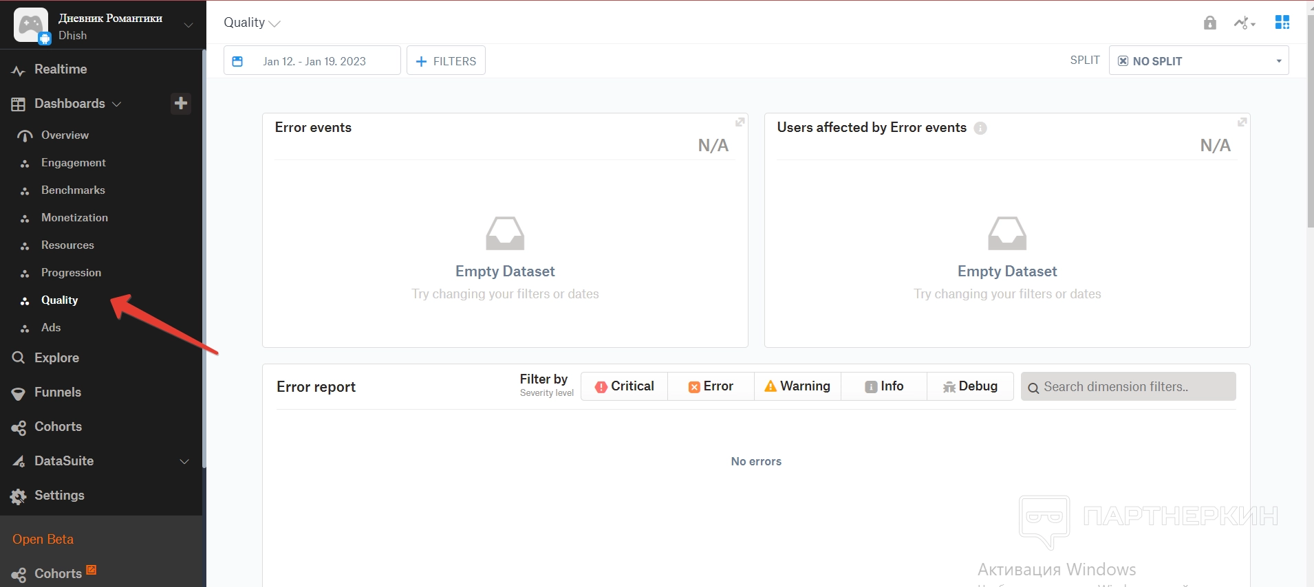1314x587 pixels.
Task: Click N/A value in Users affected card
Action: 1216,146
